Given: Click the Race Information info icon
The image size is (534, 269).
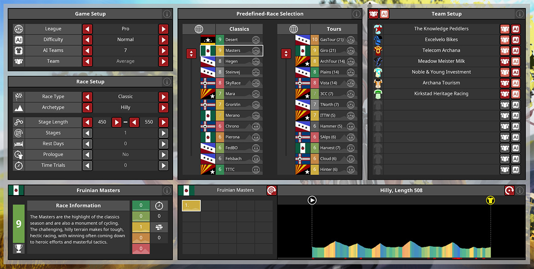Looking at the screenshot, I should (x=167, y=190).
